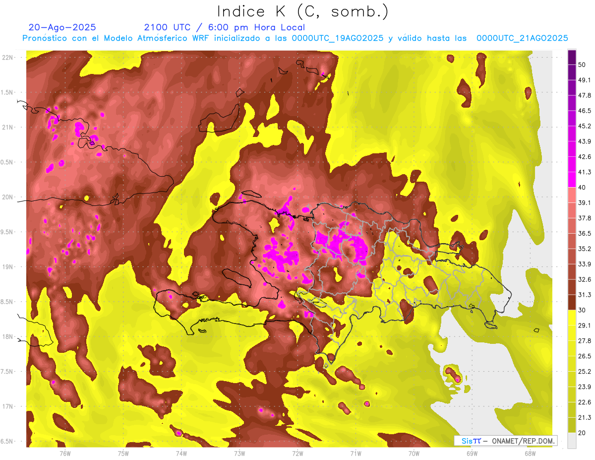This screenshot has width=595, height=460.
Task: Click the colorbar value '35.2'
Action: point(584,249)
